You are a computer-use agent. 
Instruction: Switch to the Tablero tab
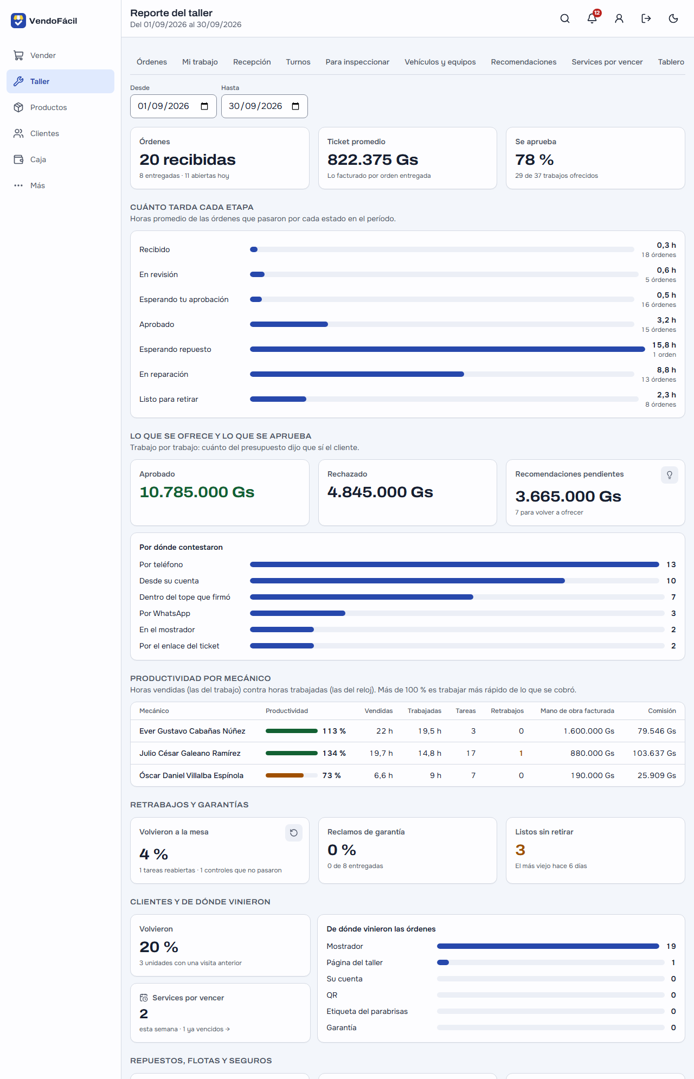tap(671, 62)
